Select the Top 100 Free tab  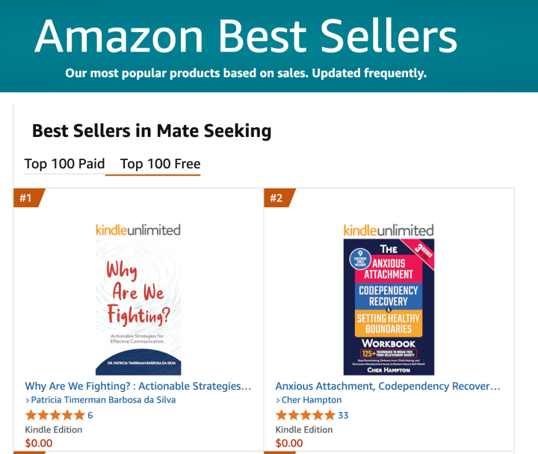tap(160, 164)
